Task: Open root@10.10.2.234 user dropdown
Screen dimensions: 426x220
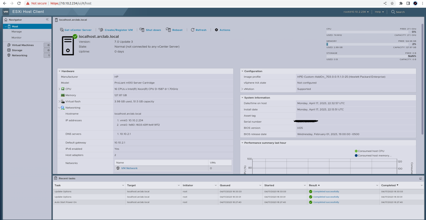Action: tap(356, 12)
